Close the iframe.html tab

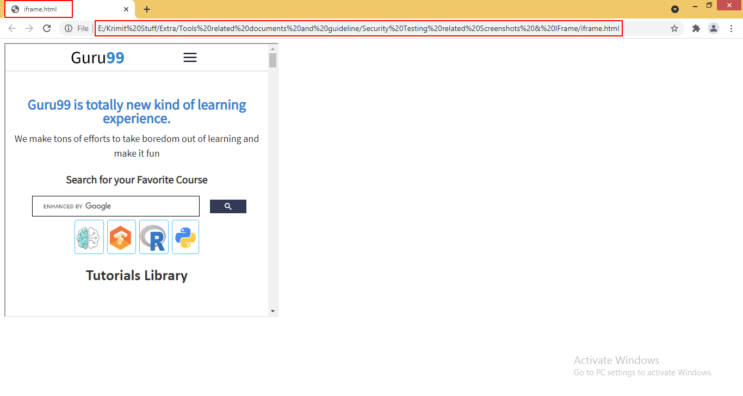[126, 9]
